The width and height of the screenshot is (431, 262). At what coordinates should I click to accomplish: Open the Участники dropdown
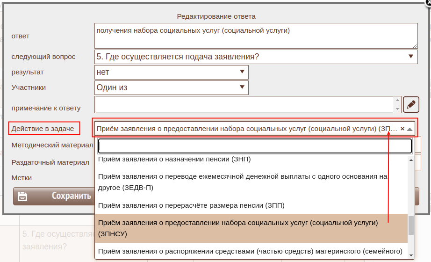[242, 87]
